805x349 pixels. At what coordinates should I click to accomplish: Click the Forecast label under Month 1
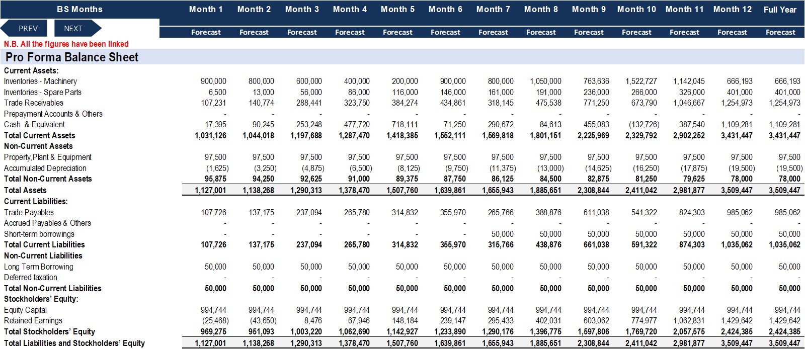click(206, 32)
